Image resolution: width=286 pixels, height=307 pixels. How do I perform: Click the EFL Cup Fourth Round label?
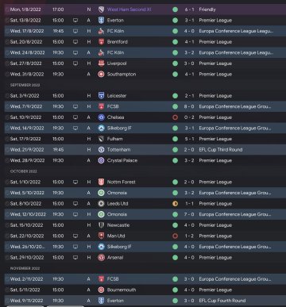pyautogui.click(x=222, y=301)
